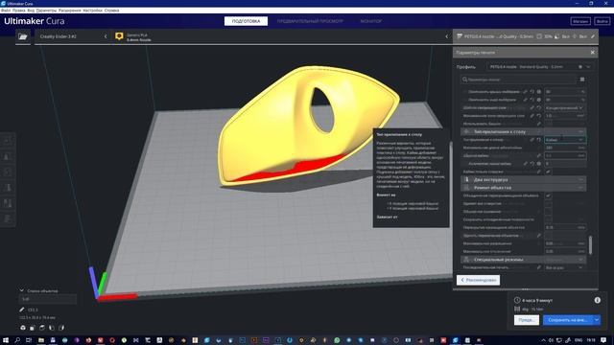This screenshot has width=614, height=345.
Task: Select the left side view cube icon
Action: click(x=52, y=328)
